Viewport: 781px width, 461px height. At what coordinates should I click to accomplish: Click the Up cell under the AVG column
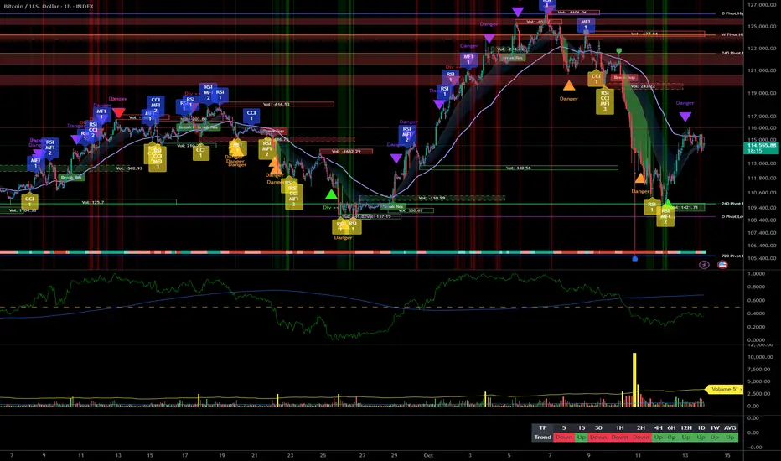tap(730, 437)
